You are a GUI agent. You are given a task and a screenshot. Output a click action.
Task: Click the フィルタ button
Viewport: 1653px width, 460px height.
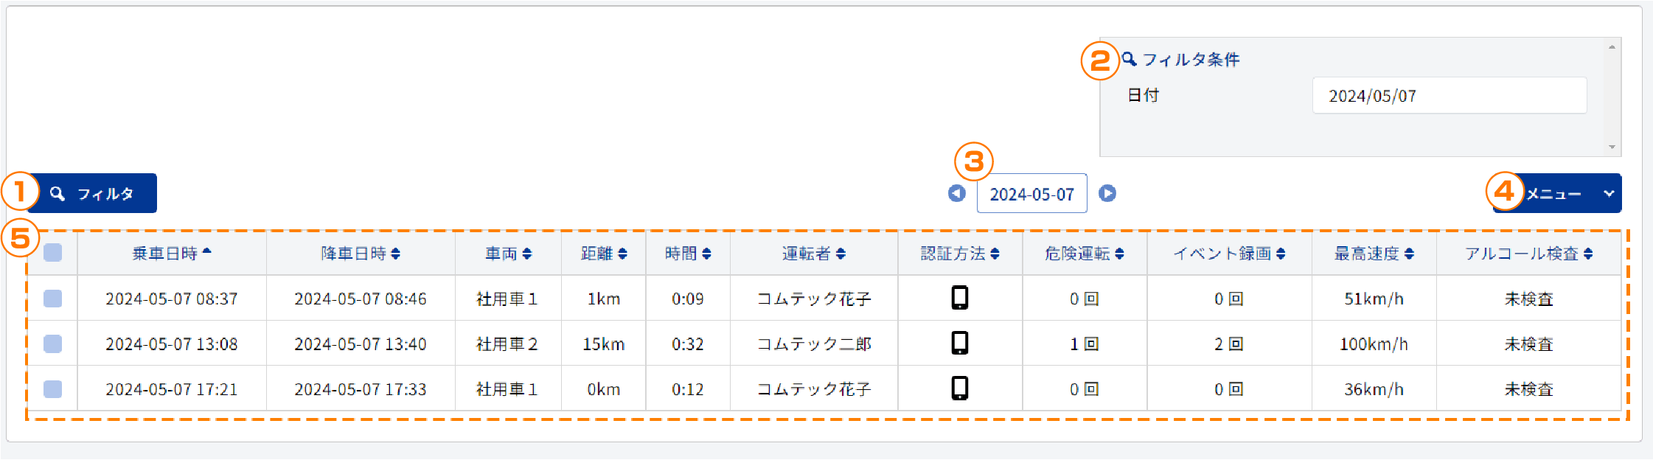click(92, 194)
